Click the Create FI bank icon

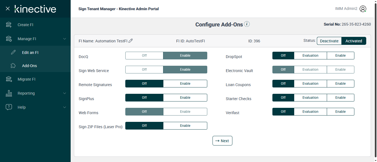[9, 25]
